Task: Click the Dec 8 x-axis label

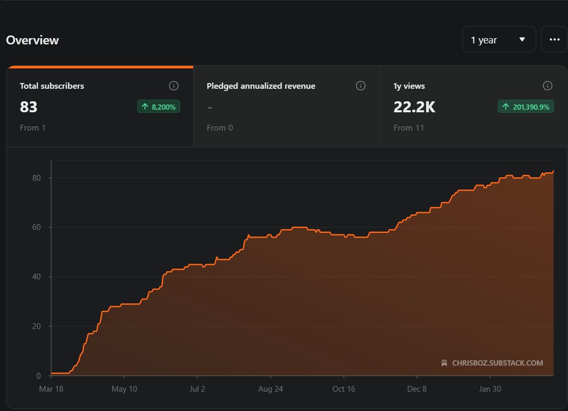Action: tap(417, 389)
